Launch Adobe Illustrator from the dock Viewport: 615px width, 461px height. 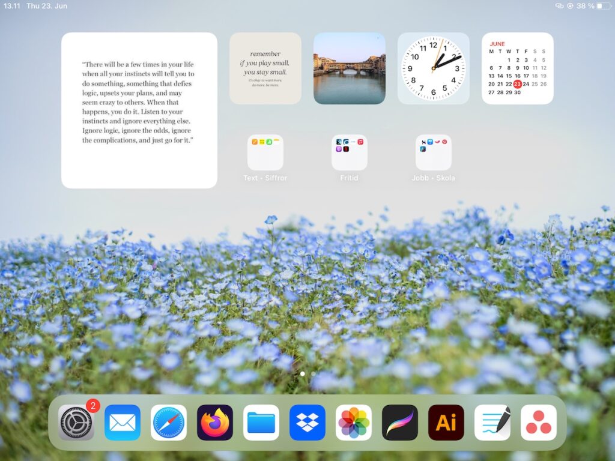[446, 423]
